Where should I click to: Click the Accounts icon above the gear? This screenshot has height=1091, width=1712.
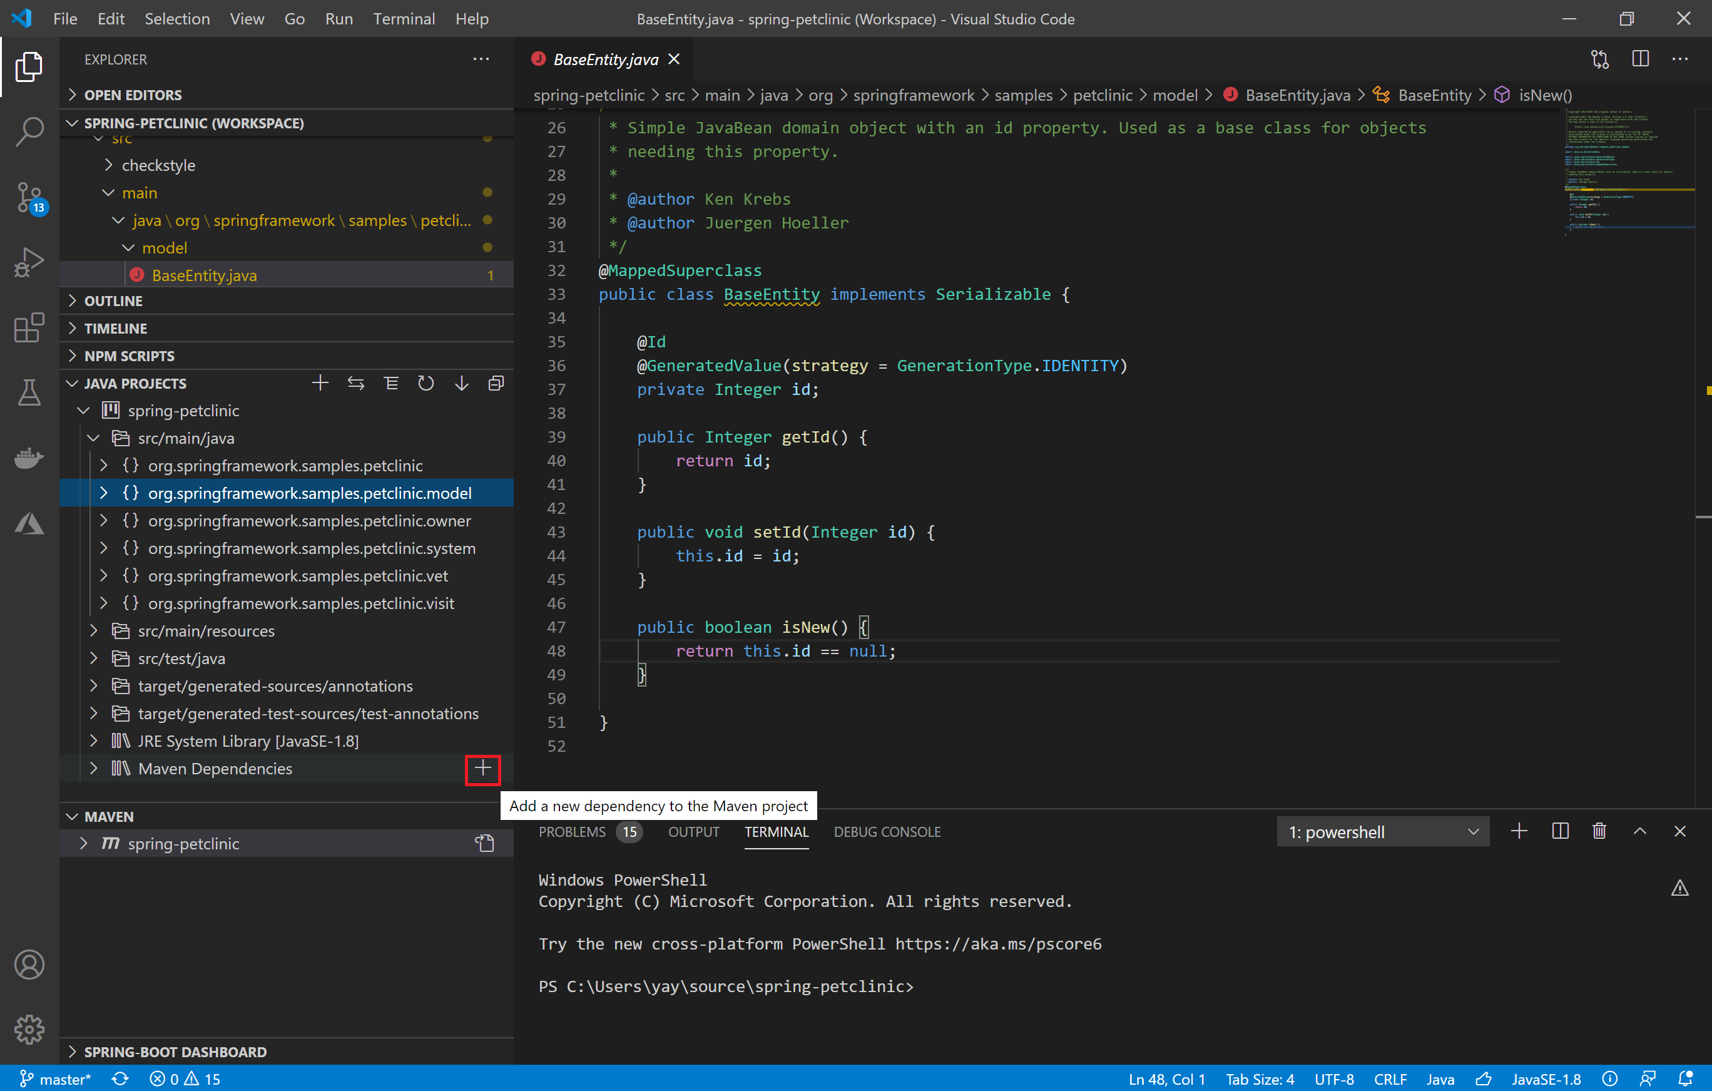point(29,965)
